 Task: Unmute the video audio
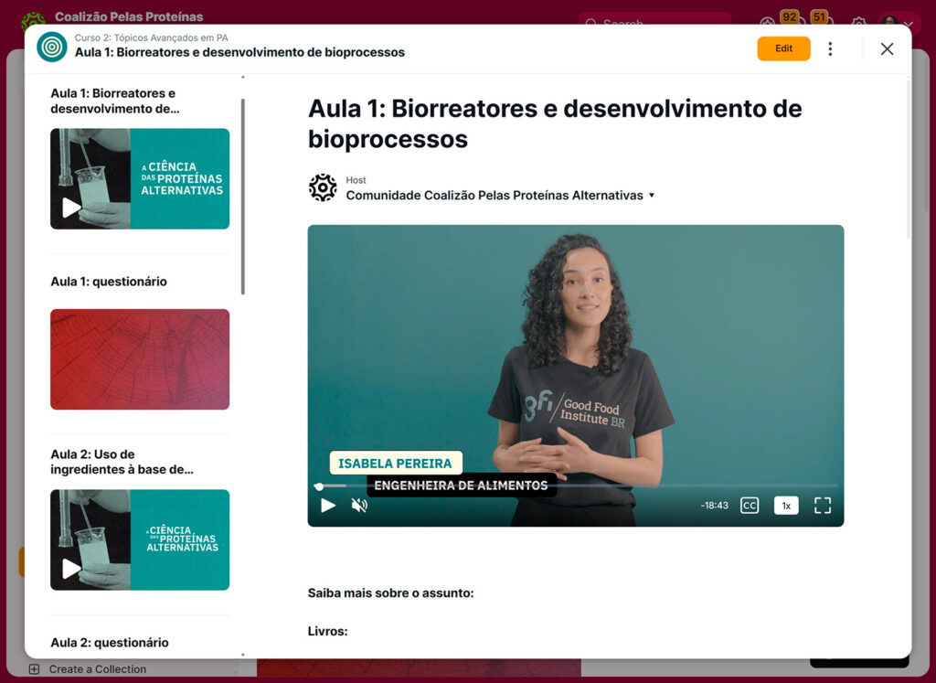(x=359, y=506)
